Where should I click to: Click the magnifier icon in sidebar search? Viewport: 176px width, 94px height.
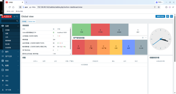click(x=17, y=21)
